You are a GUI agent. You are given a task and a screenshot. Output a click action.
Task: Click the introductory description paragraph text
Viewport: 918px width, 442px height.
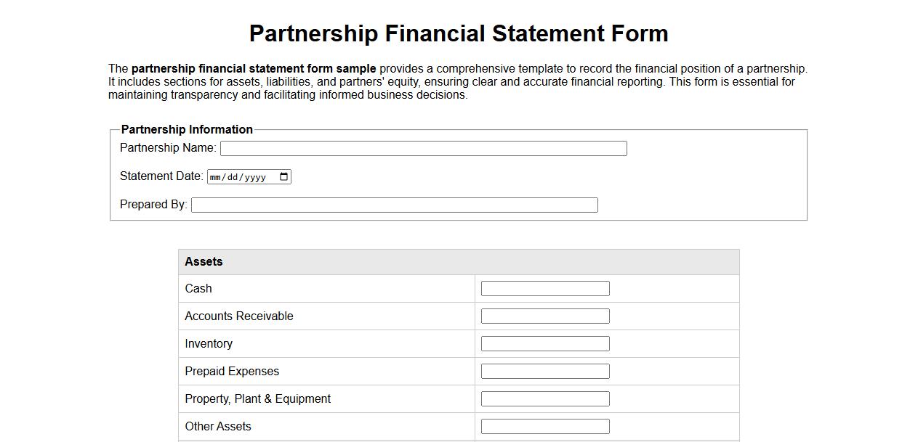click(x=457, y=81)
